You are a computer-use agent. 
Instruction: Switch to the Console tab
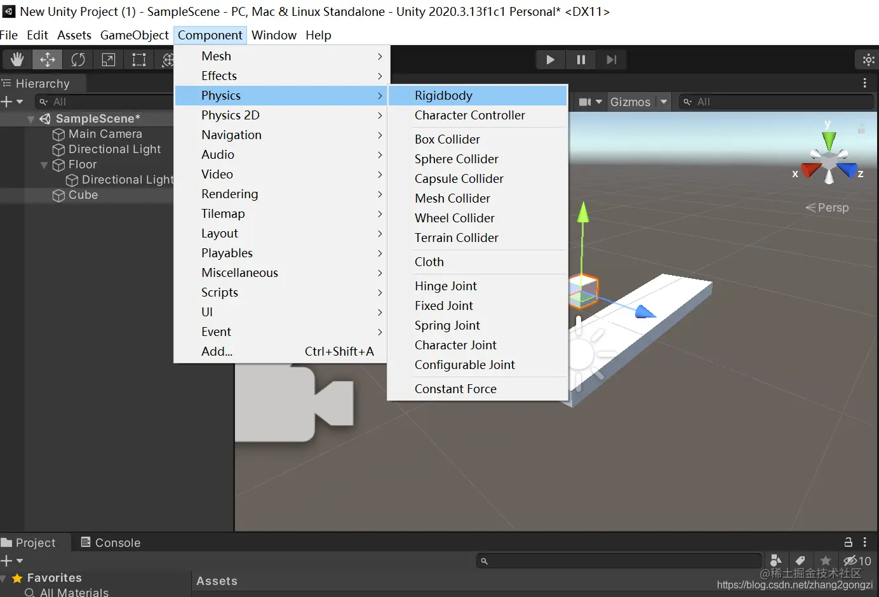[111, 543]
